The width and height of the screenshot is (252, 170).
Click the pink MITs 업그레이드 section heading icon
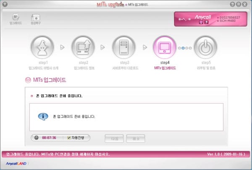click(x=28, y=80)
